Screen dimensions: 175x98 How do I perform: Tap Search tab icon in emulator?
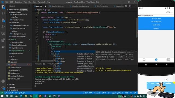[x=144, y=60]
